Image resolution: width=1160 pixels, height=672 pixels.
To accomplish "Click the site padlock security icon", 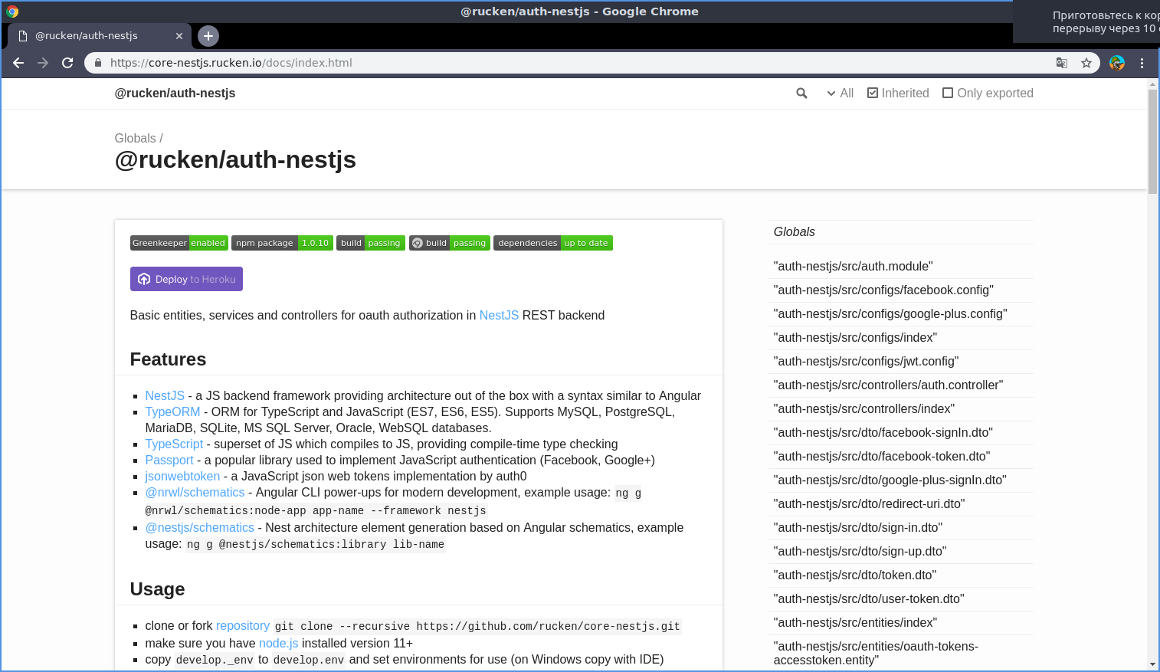I will point(98,63).
